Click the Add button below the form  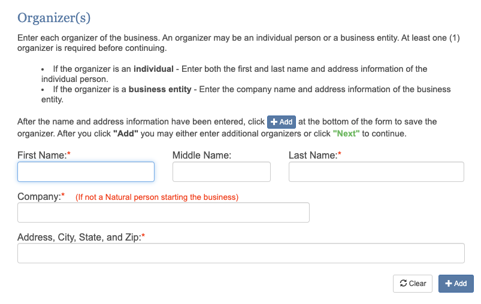456,284
